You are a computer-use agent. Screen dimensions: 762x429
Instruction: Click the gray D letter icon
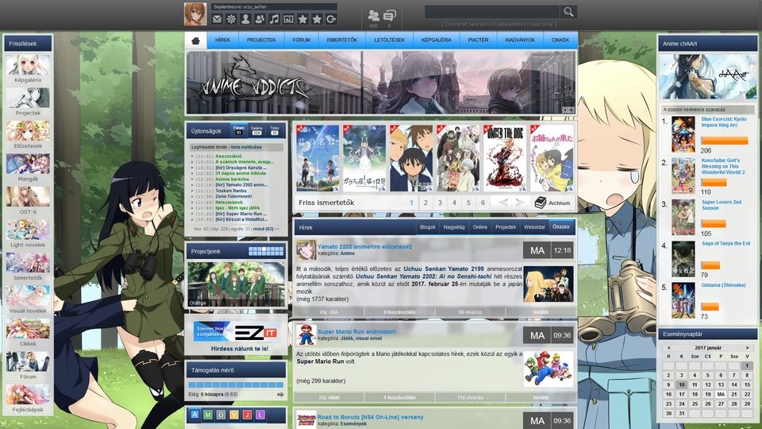[x=221, y=415]
